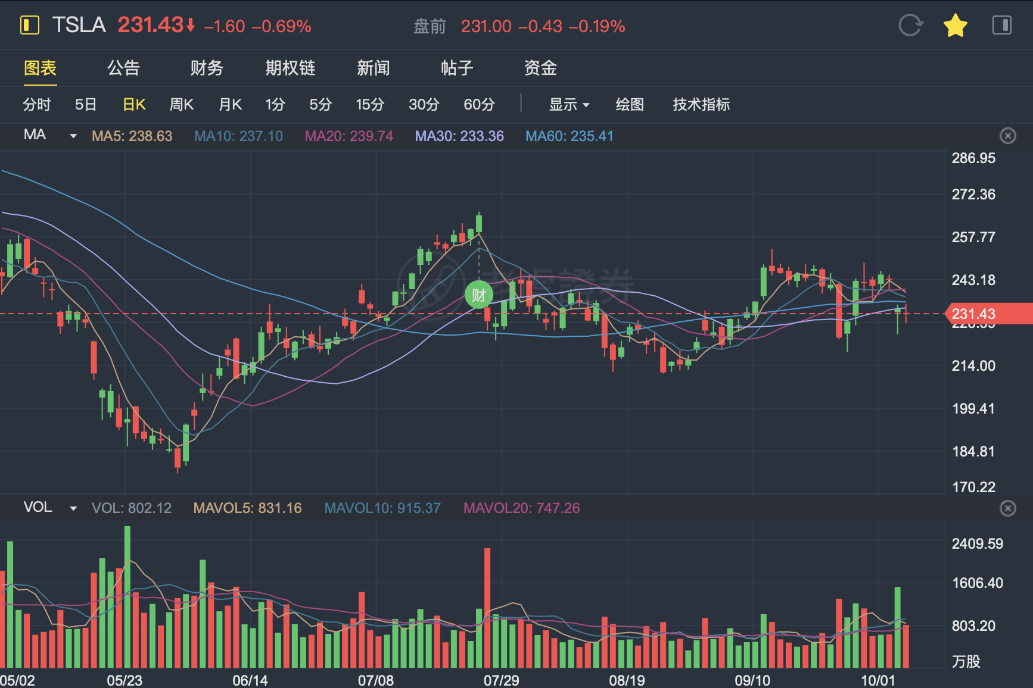Screen dimensions: 1033x688
Task: Click the green 财 earnings marker
Action: pyautogui.click(x=478, y=295)
